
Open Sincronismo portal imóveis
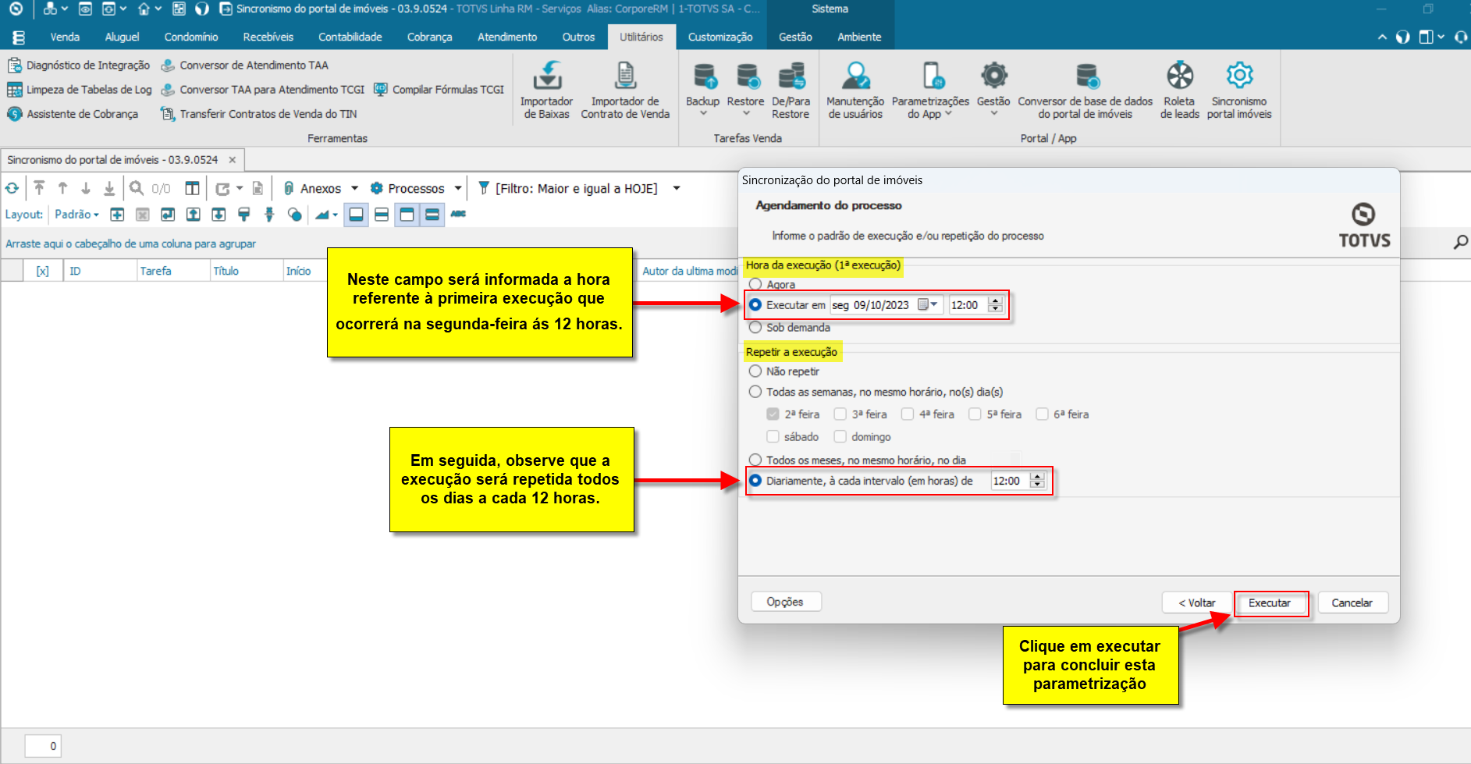(1239, 91)
